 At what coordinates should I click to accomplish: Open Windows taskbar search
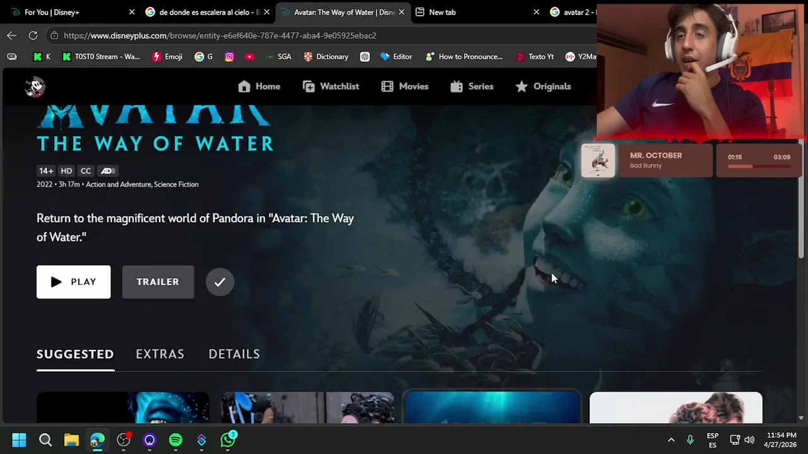click(x=45, y=439)
